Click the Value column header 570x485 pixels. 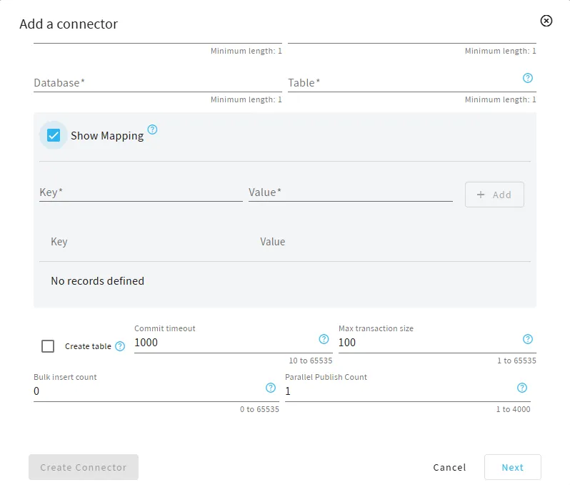click(x=273, y=242)
